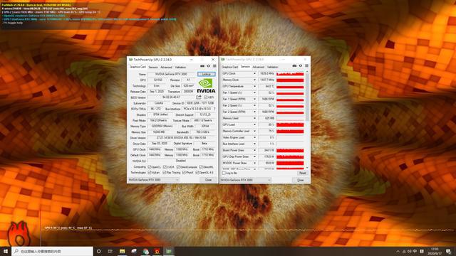The width and height of the screenshot is (456, 256).
Task: Open Task View from the taskbar
Action: click(x=110, y=251)
